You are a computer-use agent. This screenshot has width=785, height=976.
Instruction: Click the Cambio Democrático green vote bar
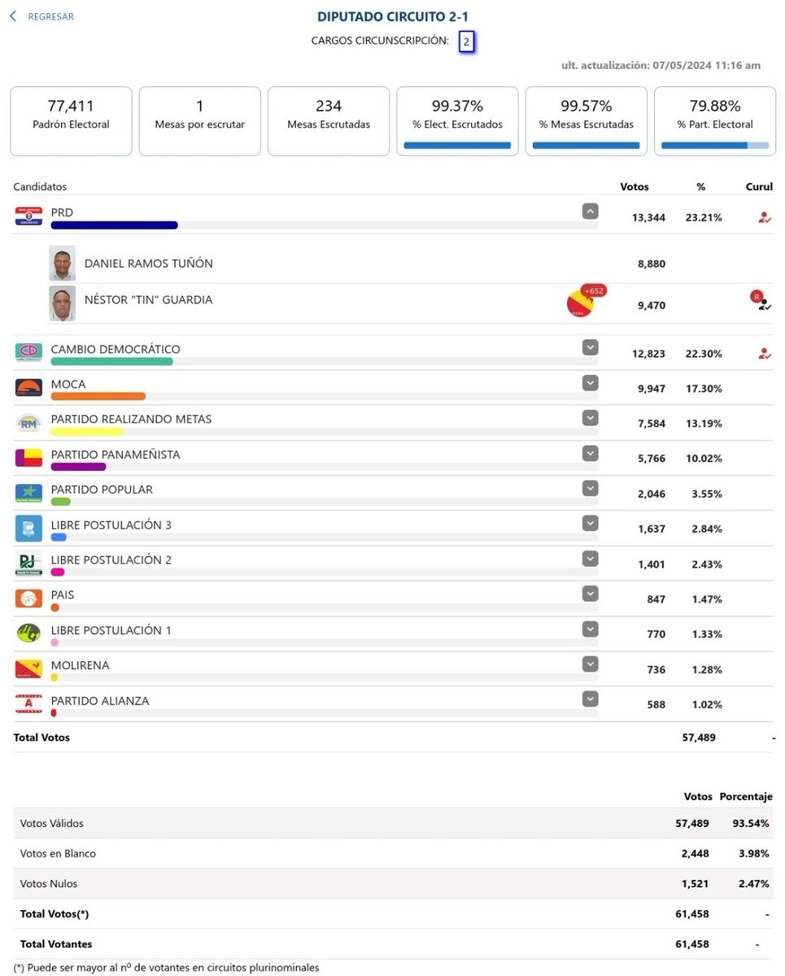coord(111,361)
